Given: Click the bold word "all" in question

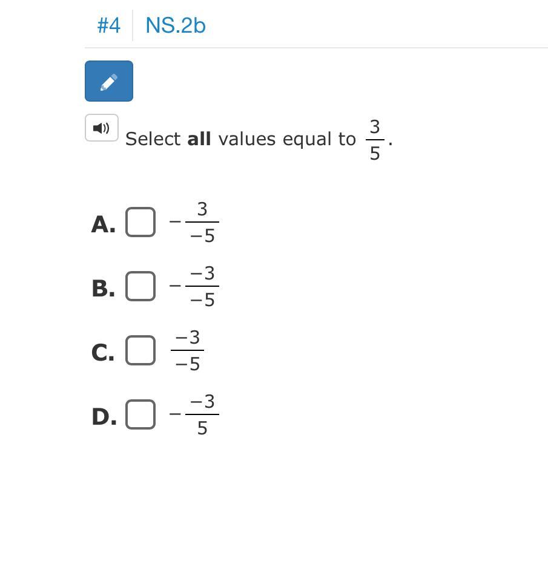Looking at the screenshot, I should point(199,139).
